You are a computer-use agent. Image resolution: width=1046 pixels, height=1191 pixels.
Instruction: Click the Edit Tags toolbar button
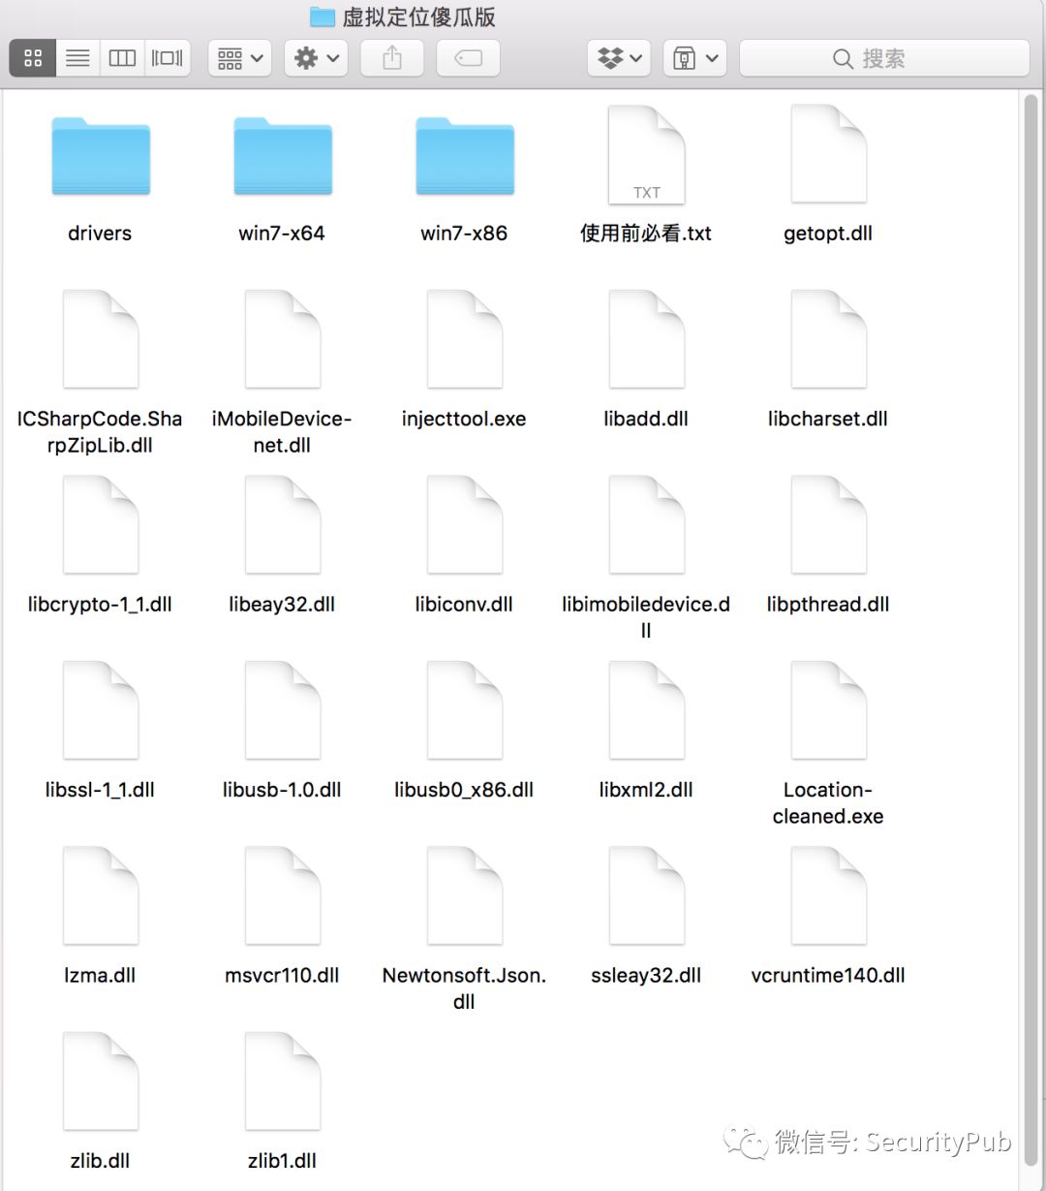[468, 58]
